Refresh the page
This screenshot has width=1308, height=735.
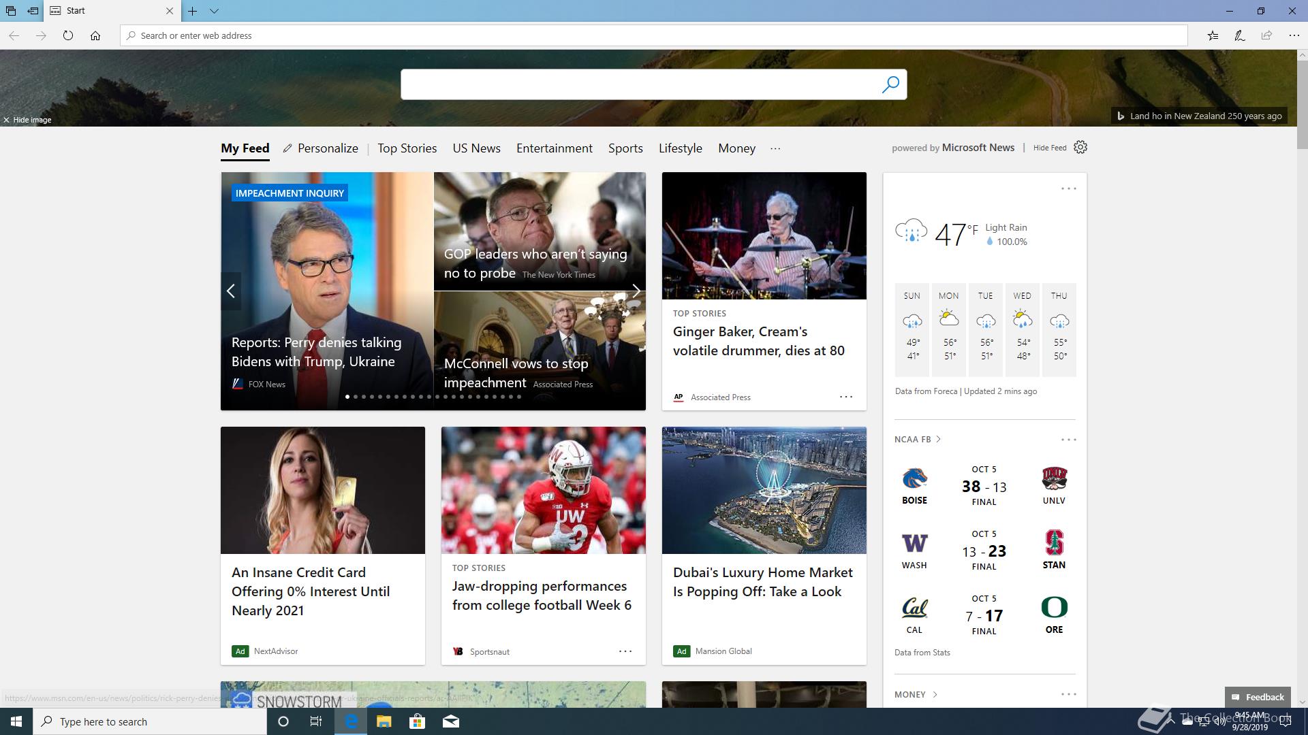click(68, 35)
